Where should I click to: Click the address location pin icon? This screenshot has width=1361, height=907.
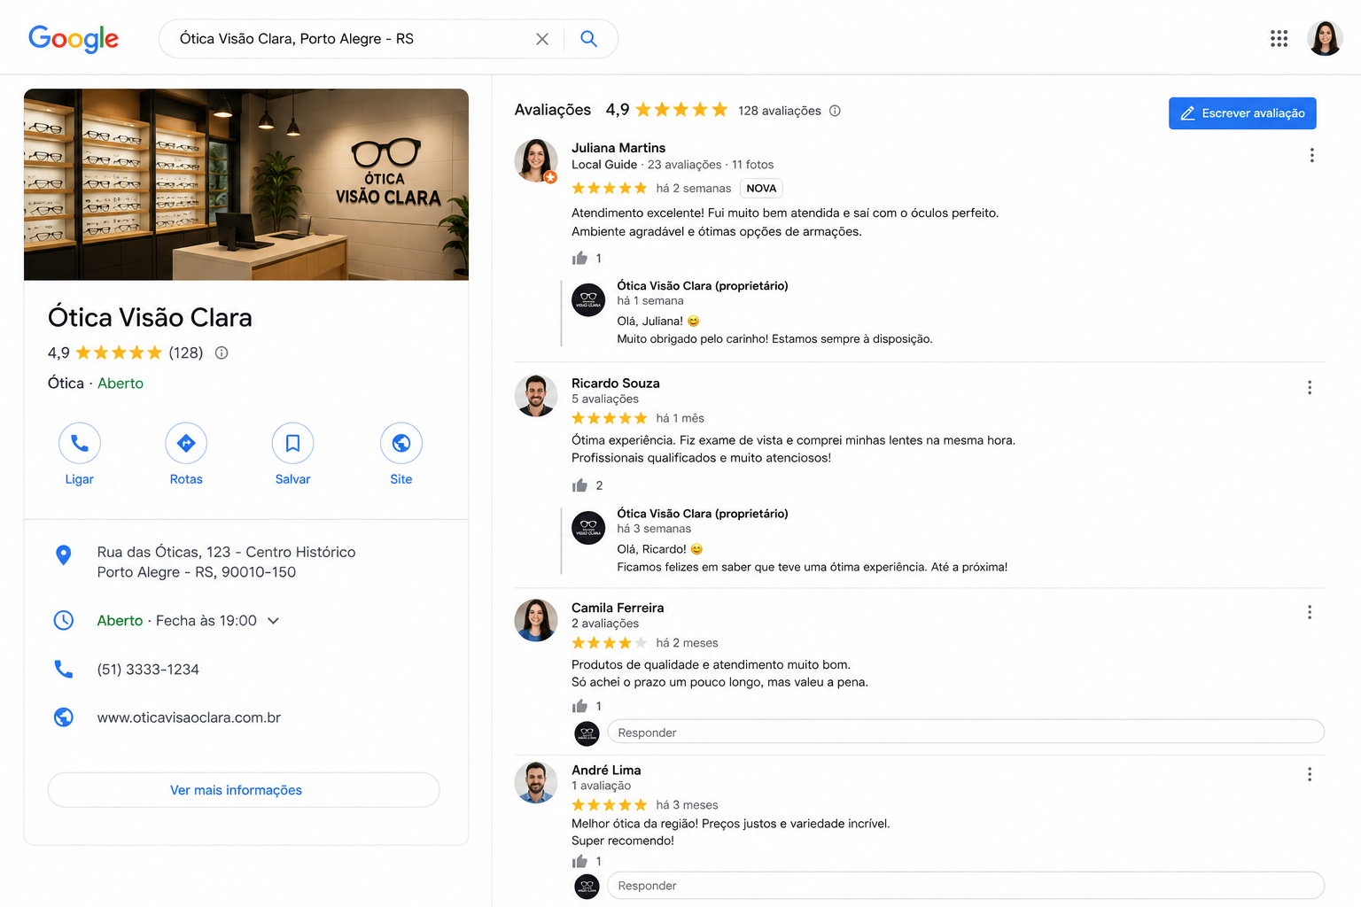click(x=64, y=555)
